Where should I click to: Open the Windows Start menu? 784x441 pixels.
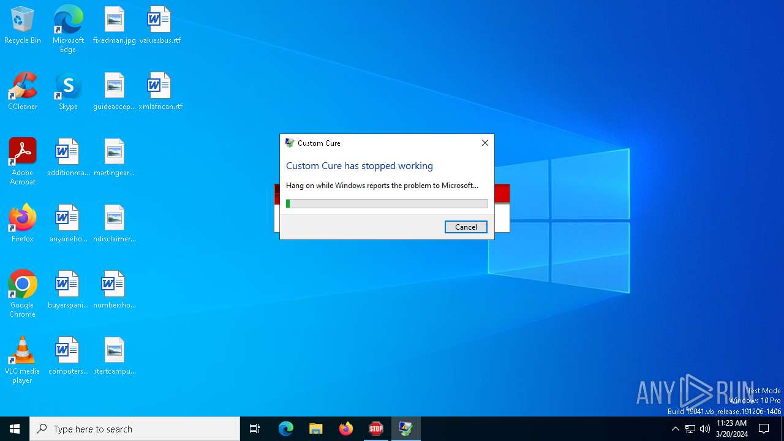click(15, 429)
